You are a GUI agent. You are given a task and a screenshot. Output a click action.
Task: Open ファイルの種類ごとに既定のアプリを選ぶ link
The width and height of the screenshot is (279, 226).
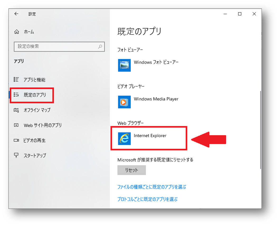[x=152, y=187]
